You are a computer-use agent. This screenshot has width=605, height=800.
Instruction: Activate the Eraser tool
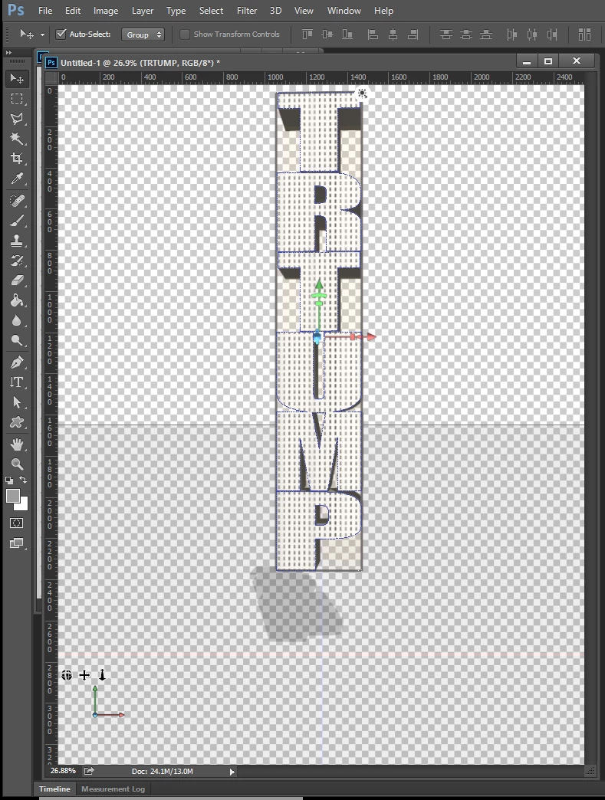pos(17,280)
